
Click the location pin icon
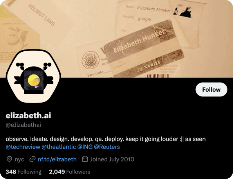[x=9, y=159]
